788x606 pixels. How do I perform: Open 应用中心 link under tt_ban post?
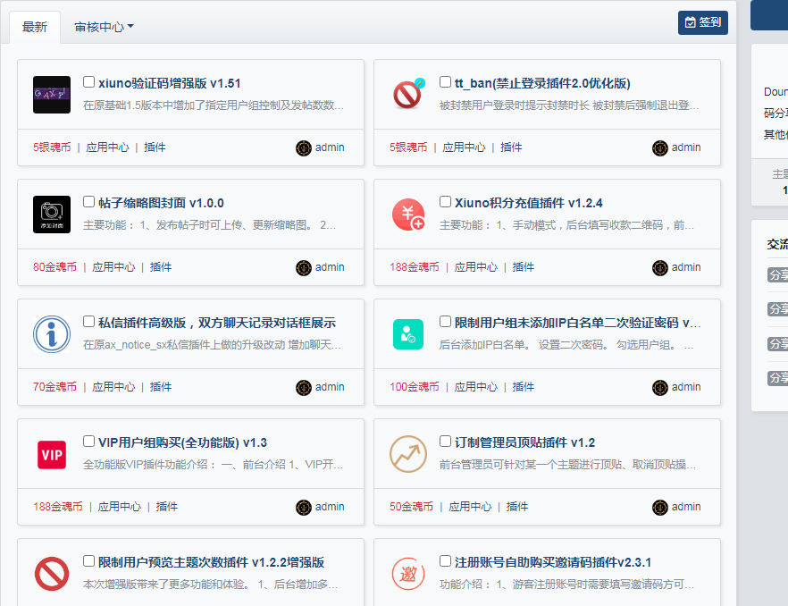pos(465,147)
